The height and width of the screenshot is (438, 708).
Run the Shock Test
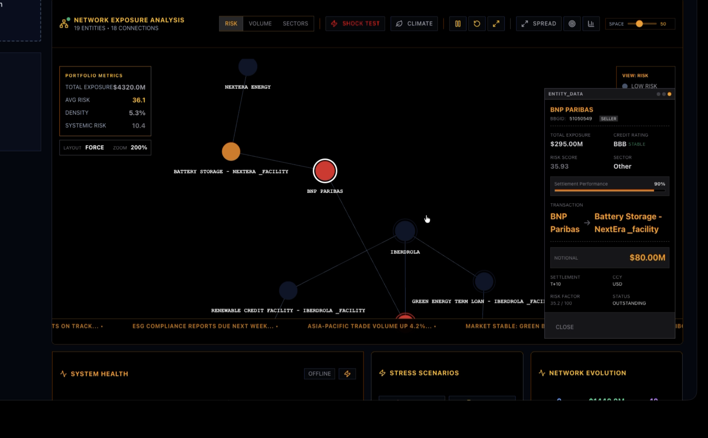(x=355, y=24)
